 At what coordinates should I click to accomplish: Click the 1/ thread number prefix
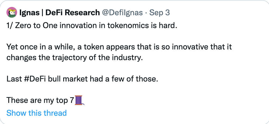pos(10,26)
